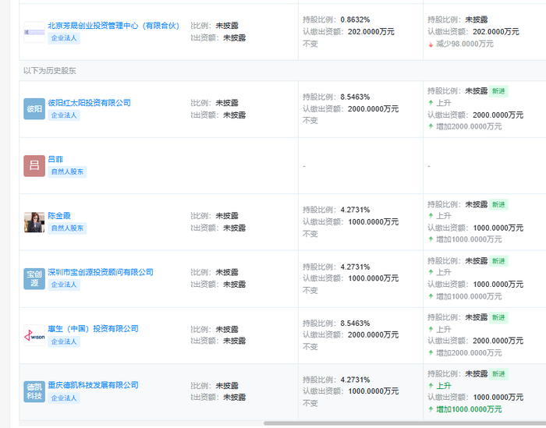
Task: Click 自然人股东 tag under 吕菲
Action: (x=67, y=172)
